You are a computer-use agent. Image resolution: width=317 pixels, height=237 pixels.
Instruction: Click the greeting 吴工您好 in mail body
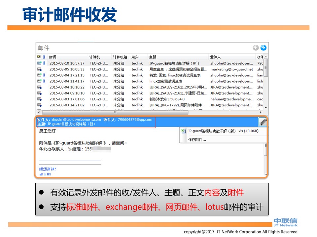47,131
